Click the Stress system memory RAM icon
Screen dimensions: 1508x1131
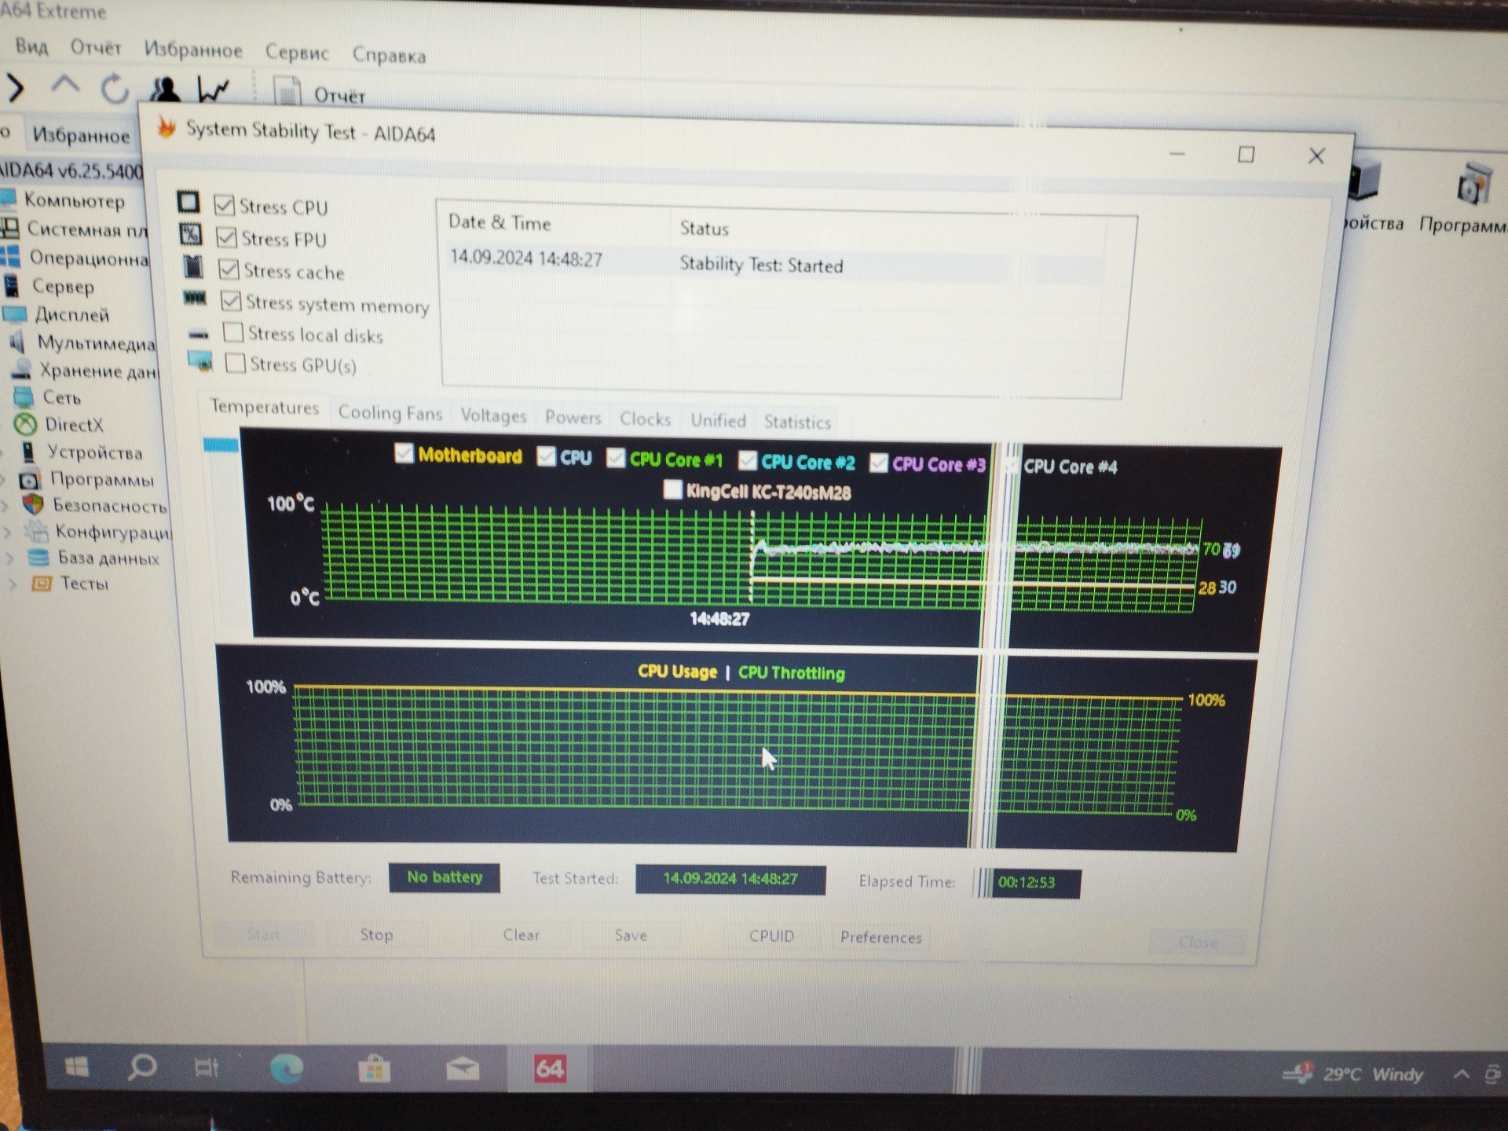(195, 298)
